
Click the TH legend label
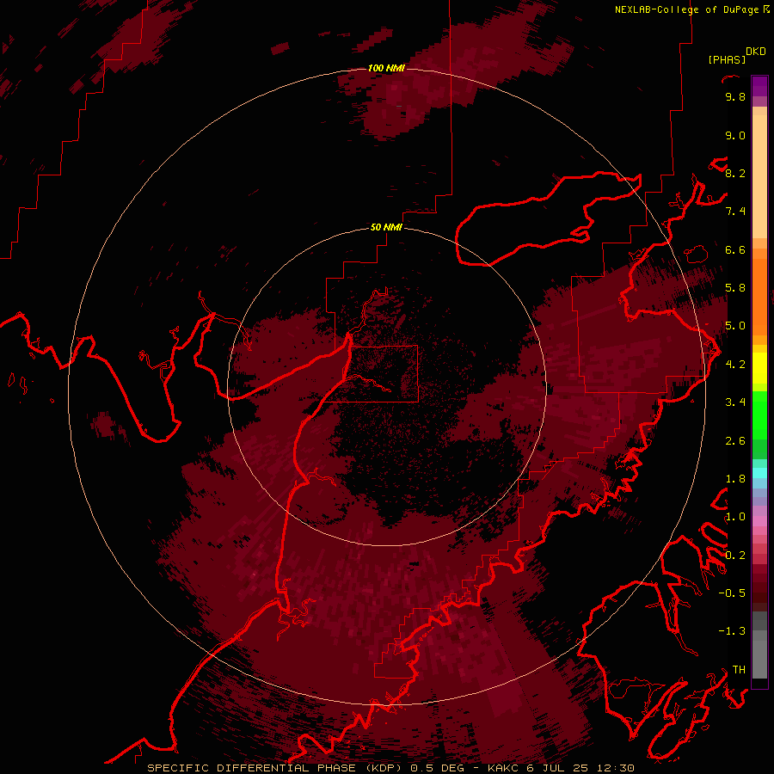[739, 670]
